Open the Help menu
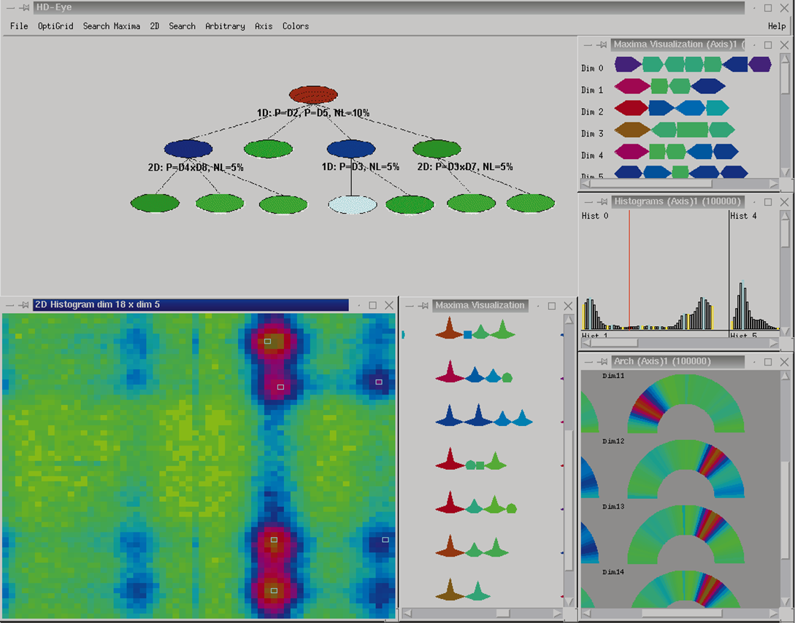Screen dimensions: 795x623 [x=777, y=26]
